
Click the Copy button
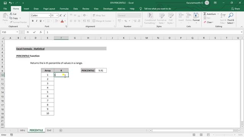(14, 18)
